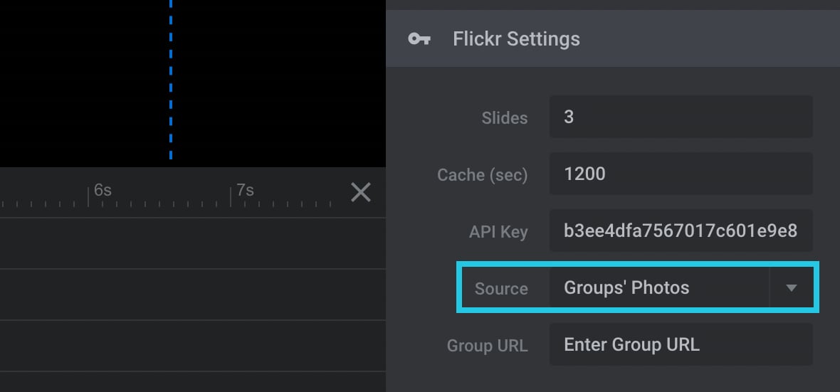Viewport: 840px width, 392px height.
Task: Click the 6s mark on timeline ruler
Action: click(x=103, y=190)
